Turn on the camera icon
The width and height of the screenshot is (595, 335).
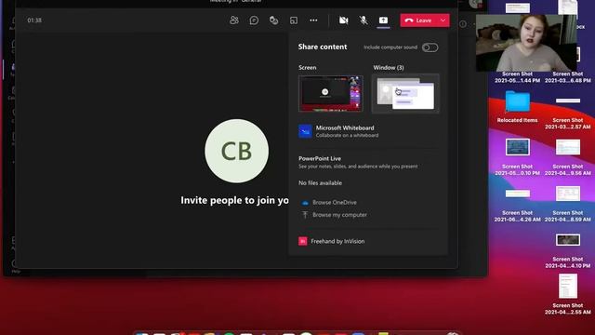pos(343,20)
